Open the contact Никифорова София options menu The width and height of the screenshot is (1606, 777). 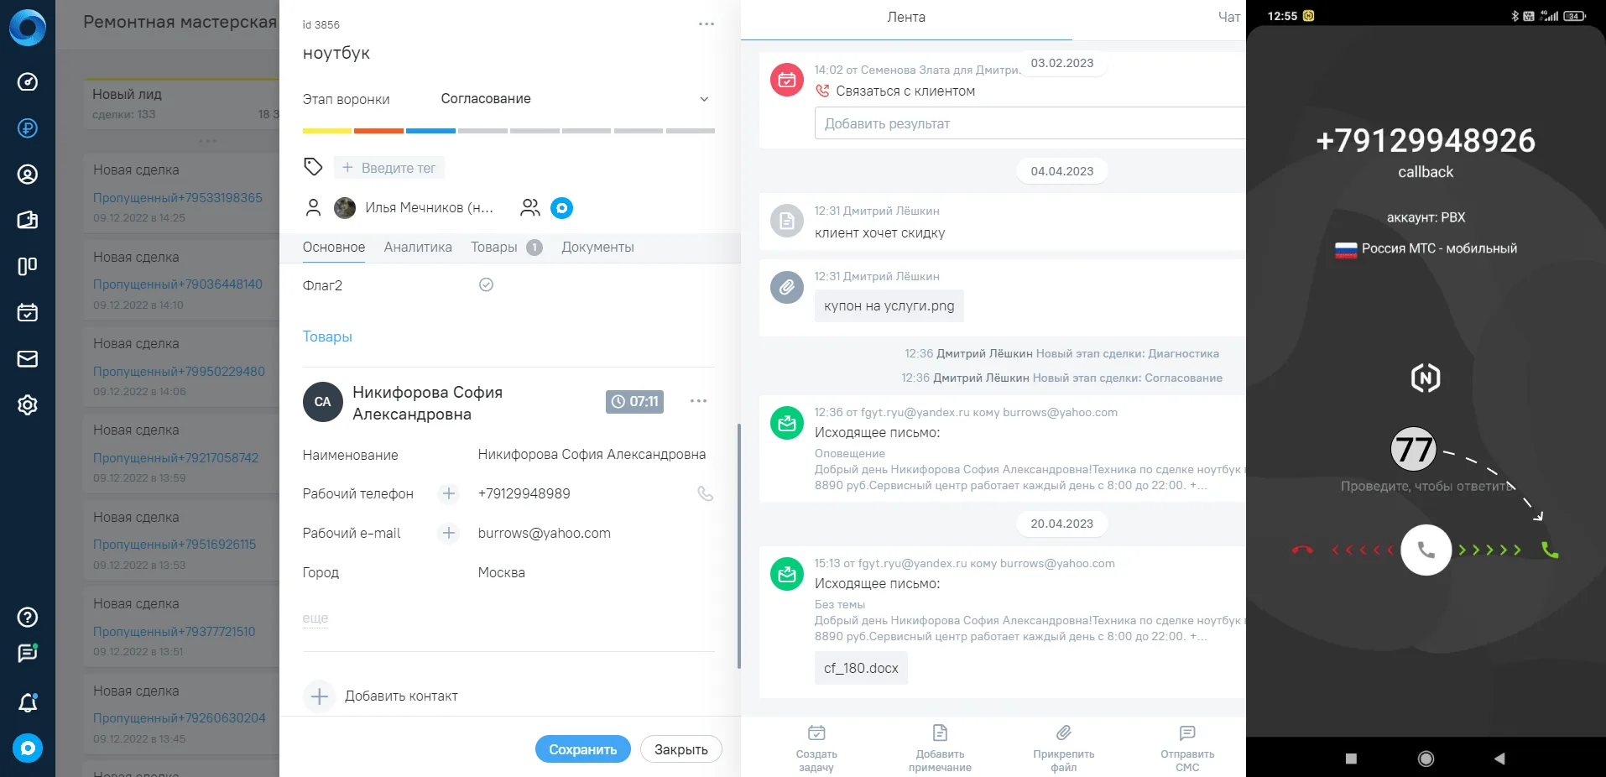point(698,401)
